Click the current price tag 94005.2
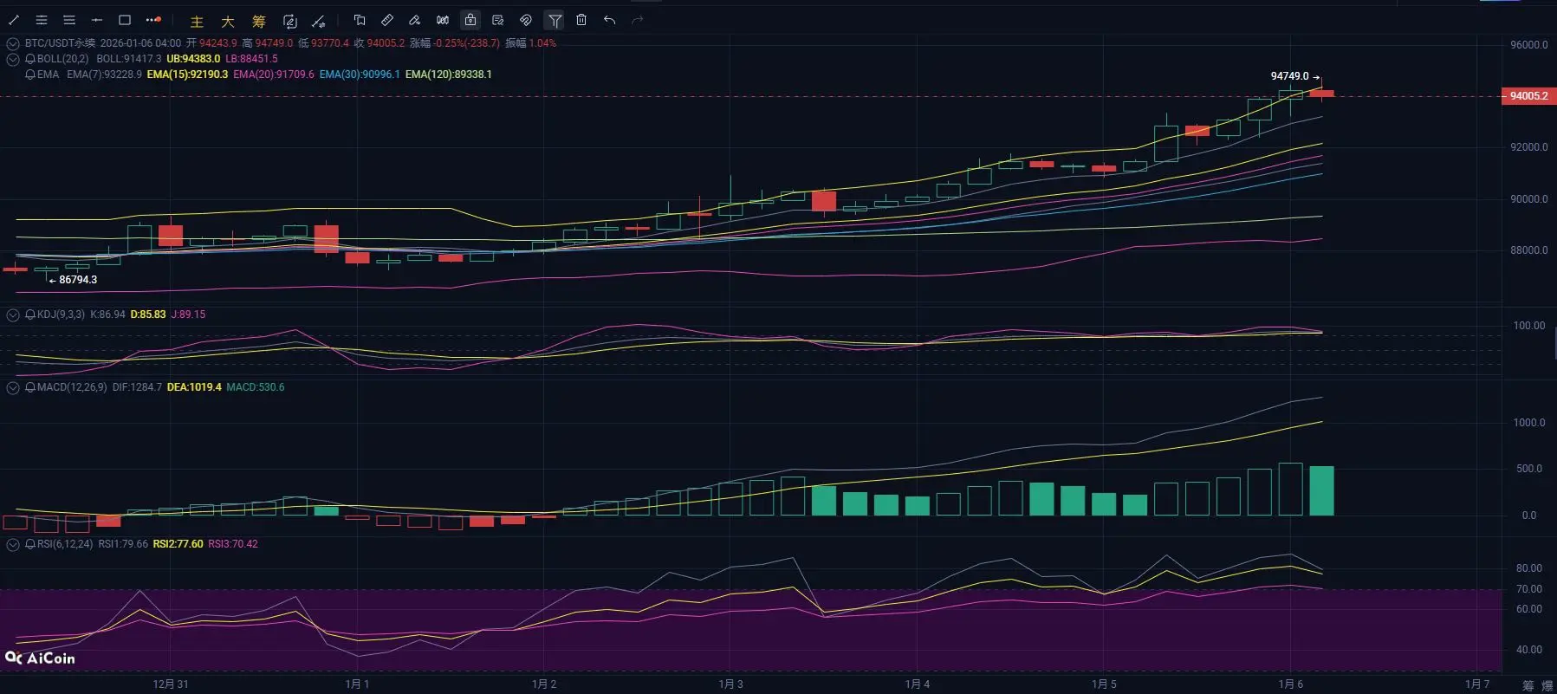 (x=1528, y=96)
